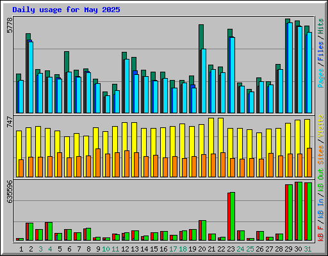
Task: Click the orange sites bar for day 31
Action: click(x=309, y=163)
